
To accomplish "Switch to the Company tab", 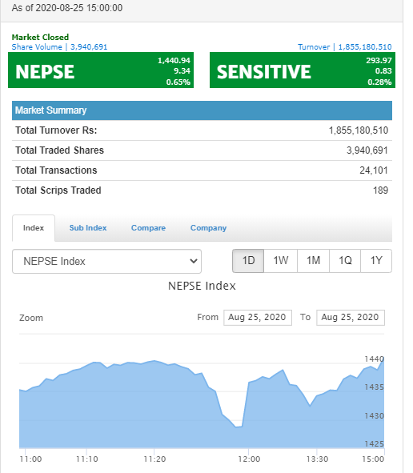I will pos(208,228).
